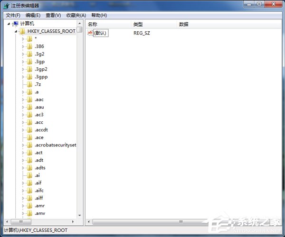Viewport: 285px width, 237px height.
Task: Click tree pane scroll right arrow
Action: pyautogui.click(x=73, y=221)
